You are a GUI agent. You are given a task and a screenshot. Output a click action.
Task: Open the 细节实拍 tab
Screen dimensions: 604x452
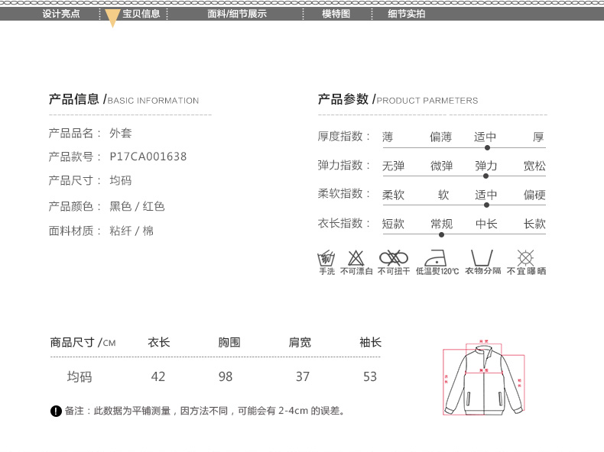406,14
